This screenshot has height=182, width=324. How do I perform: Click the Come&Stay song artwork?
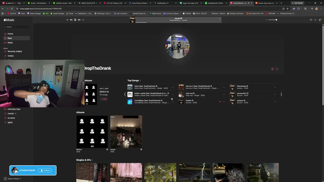tap(130, 102)
